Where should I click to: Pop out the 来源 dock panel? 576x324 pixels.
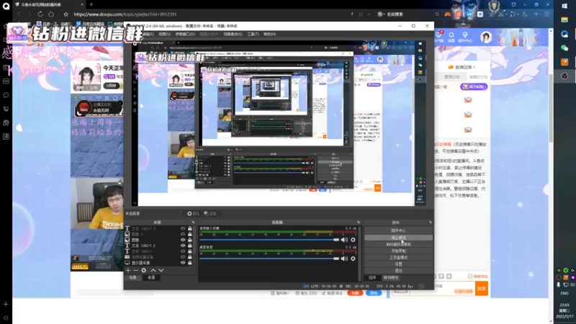(x=193, y=222)
